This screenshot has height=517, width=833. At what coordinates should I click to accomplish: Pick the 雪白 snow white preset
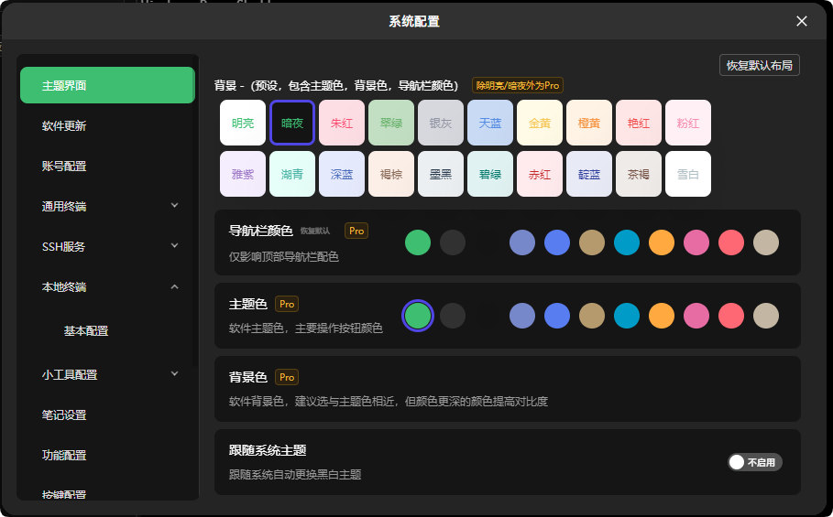[688, 174]
